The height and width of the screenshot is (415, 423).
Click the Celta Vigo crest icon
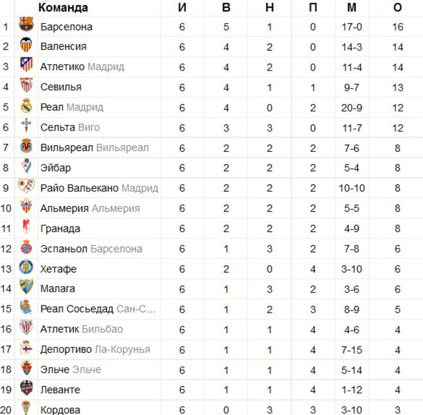(x=26, y=125)
